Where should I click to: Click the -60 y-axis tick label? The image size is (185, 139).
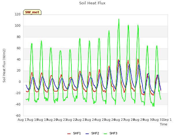(18, 116)
